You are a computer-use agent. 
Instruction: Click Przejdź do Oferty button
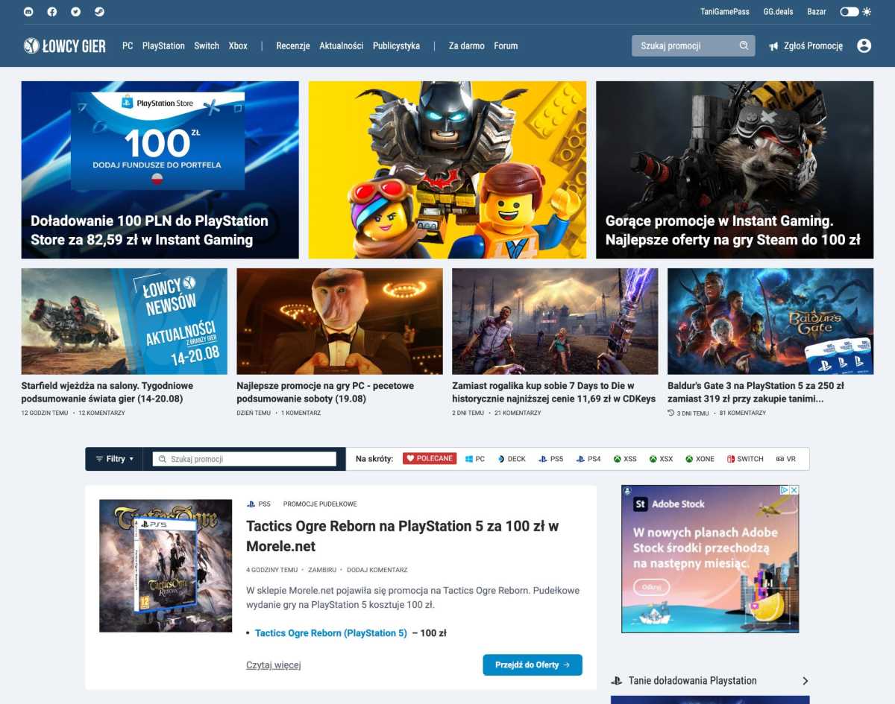(532, 665)
